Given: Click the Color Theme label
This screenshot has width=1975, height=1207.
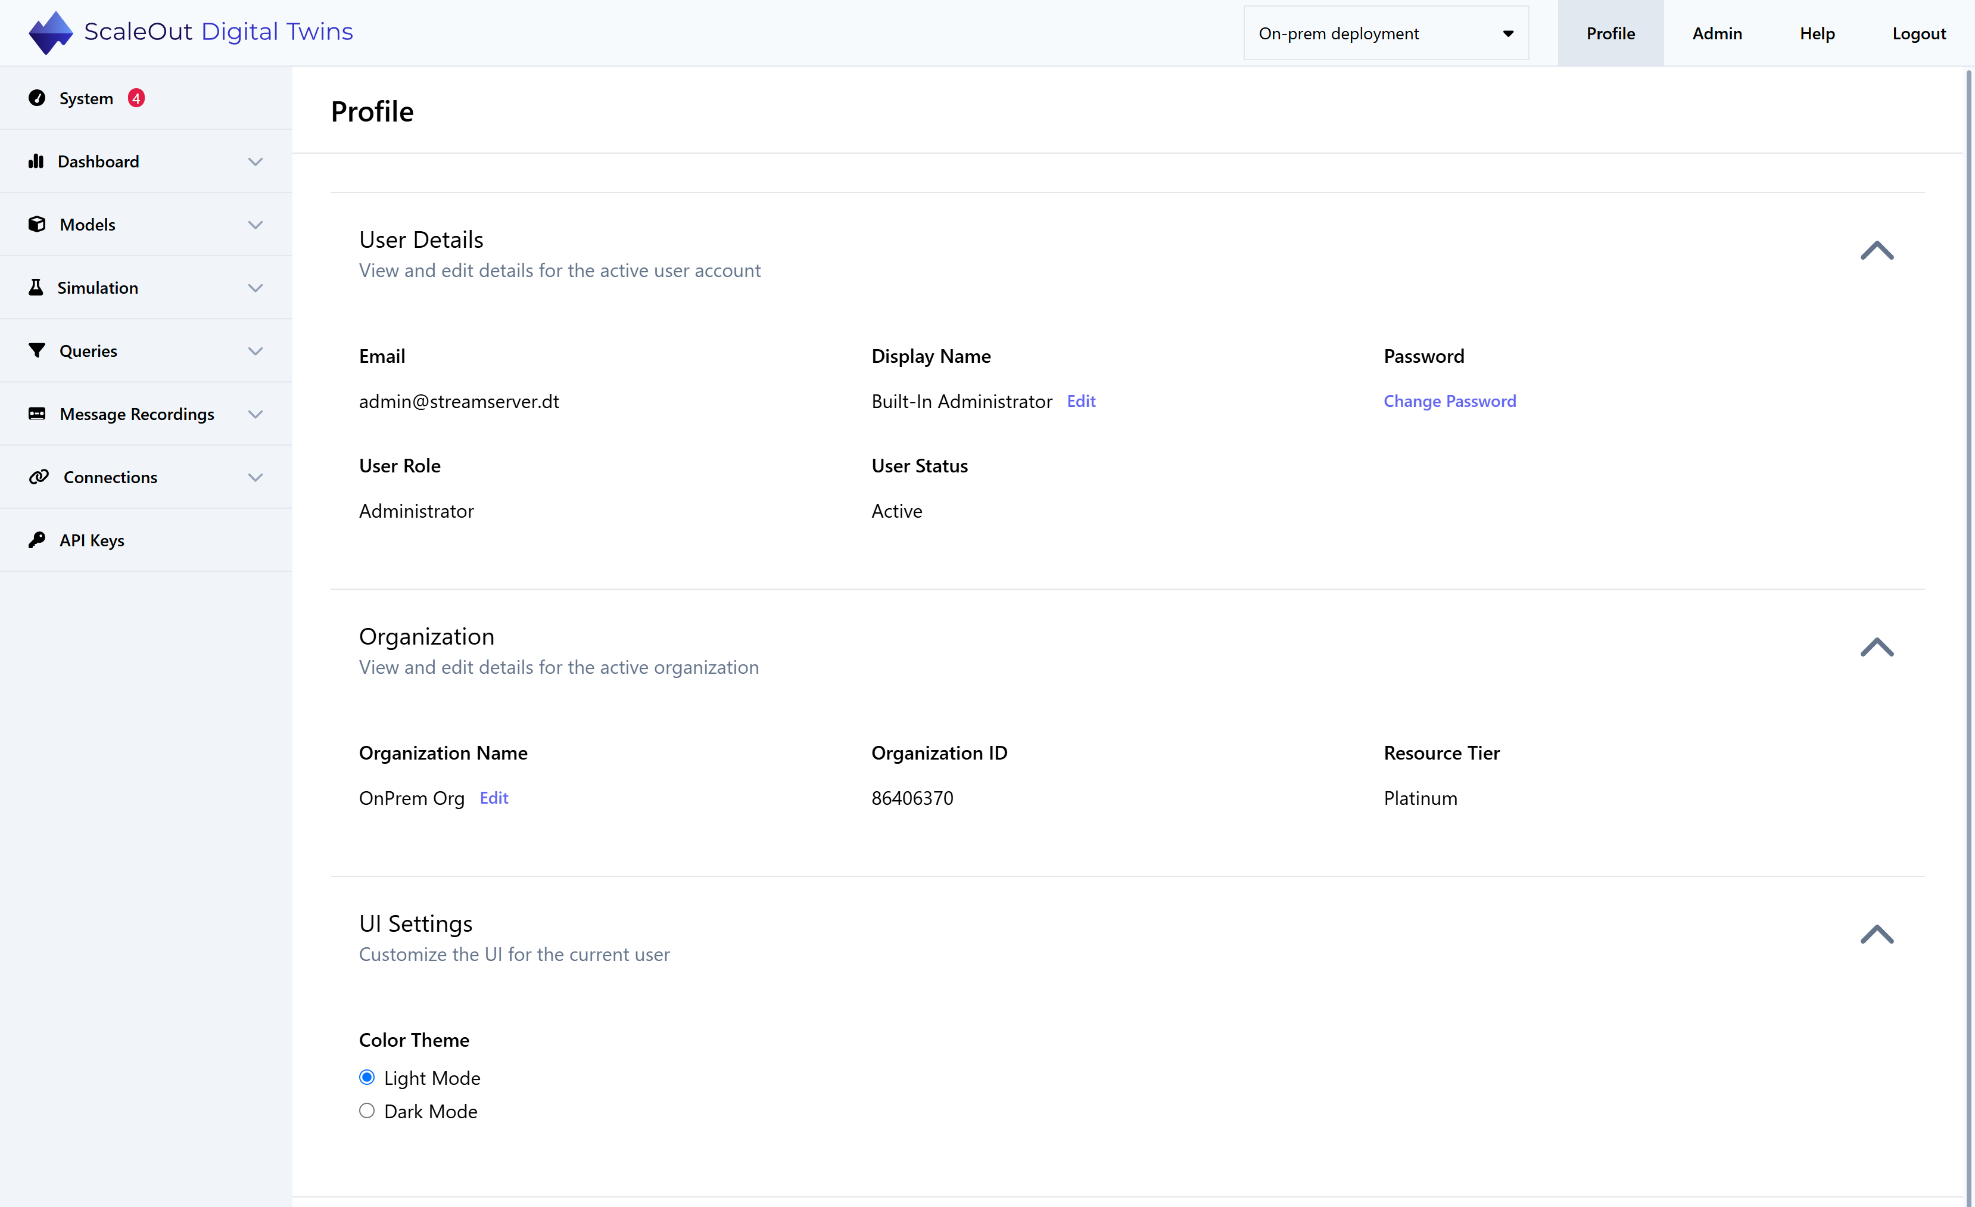Looking at the screenshot, I should click(413, 1040).
